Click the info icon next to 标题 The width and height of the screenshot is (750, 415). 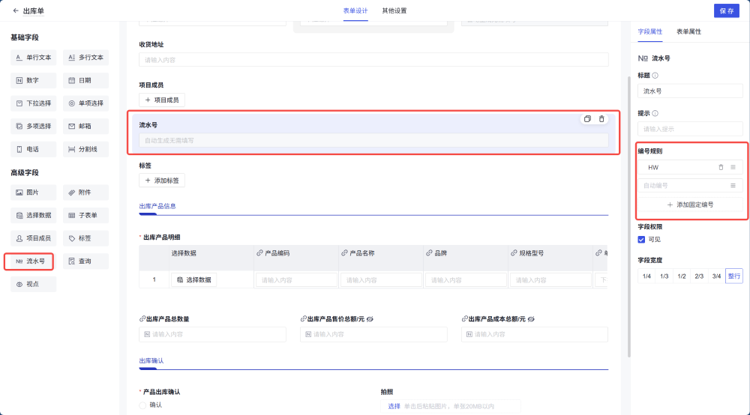click(x=655, y=76)
